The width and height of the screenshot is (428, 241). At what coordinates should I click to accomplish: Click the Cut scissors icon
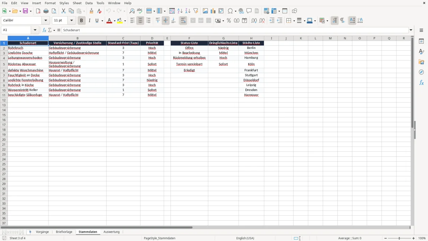click(x=63, y=11)
